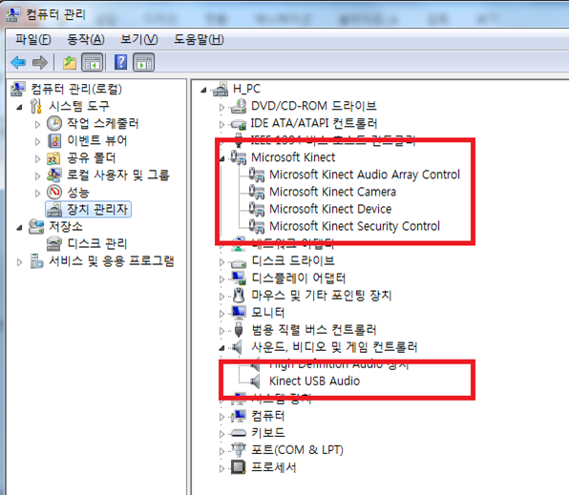
Task: Select the Microsoft Kinect category label
Action: (x=293, y=157)
